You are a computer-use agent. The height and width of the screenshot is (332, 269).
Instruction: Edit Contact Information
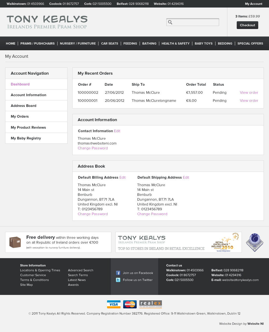[117, 131]
